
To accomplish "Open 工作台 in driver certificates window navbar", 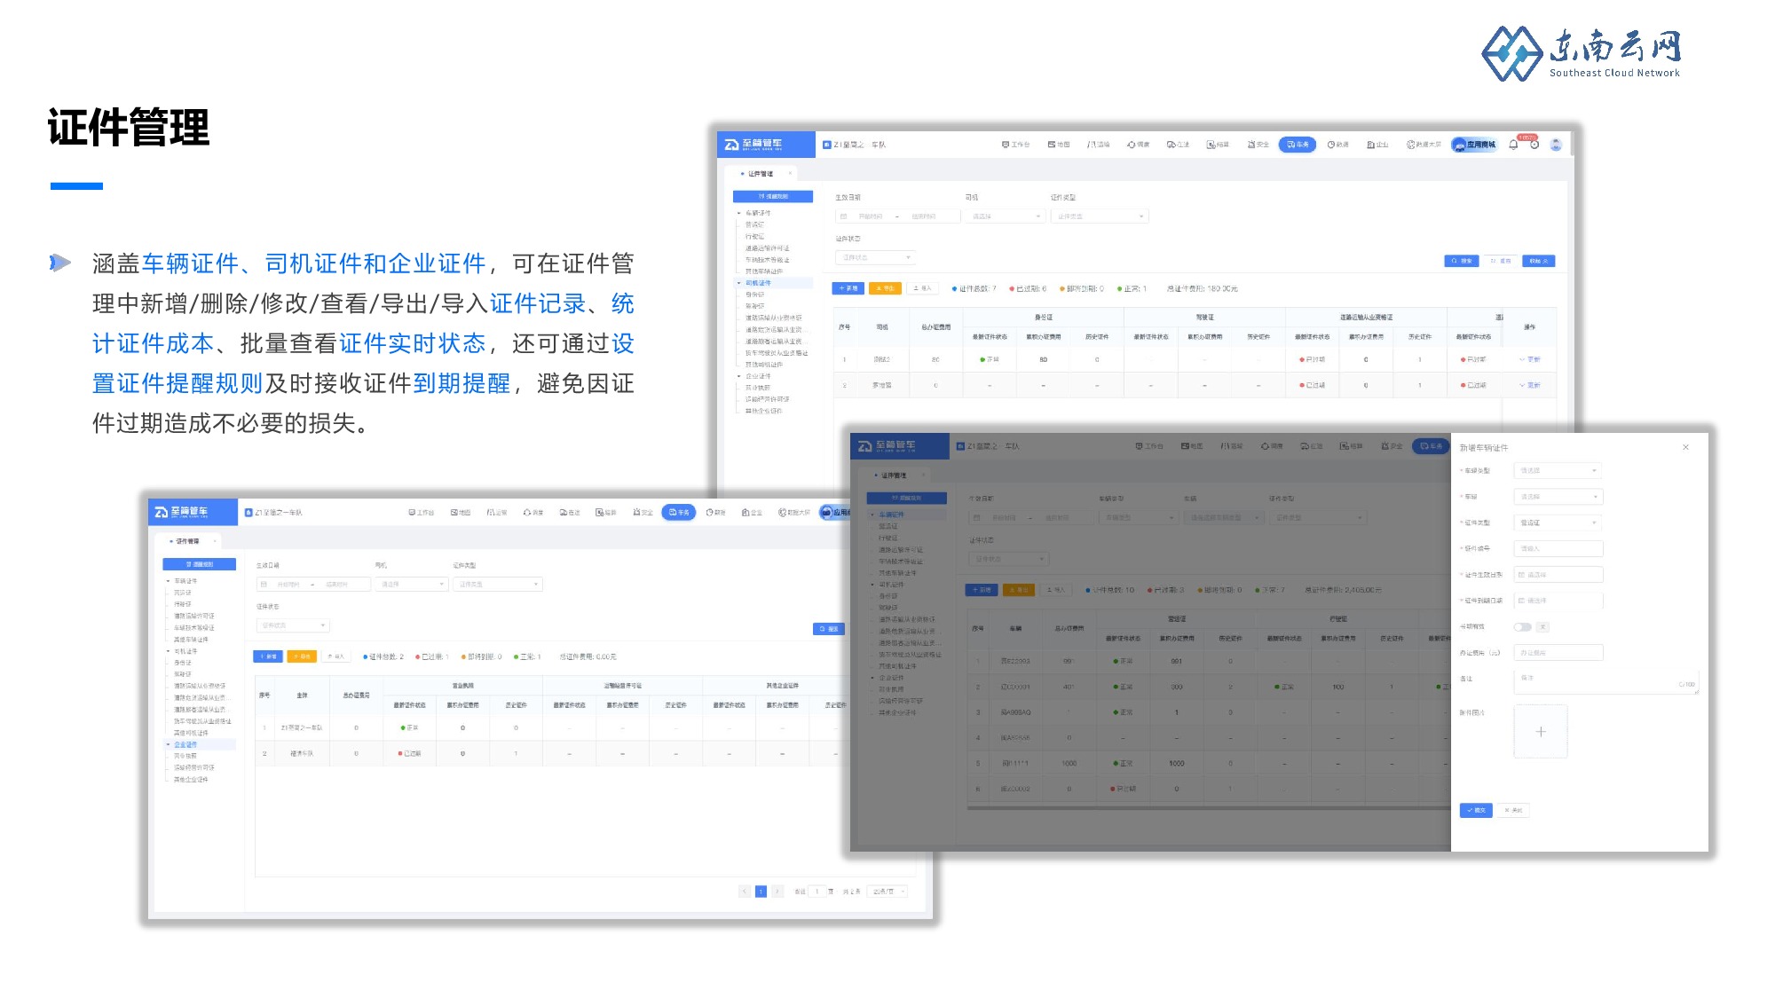I will [x=1015, y=145].
